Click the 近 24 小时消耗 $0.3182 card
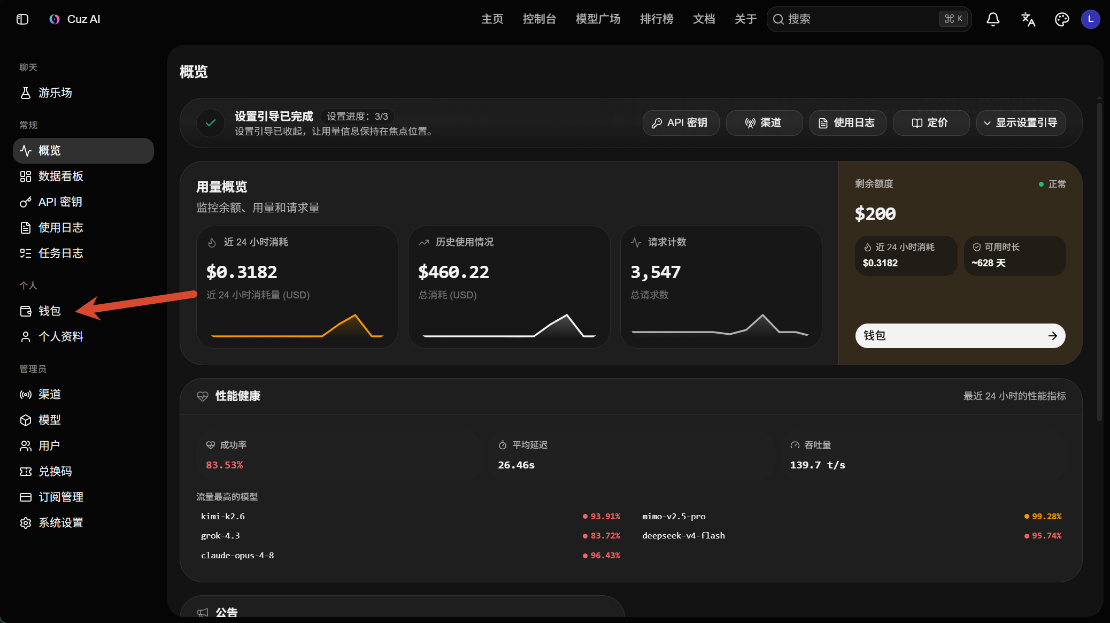Viewport: 1110px width, 623px height. (x=297, y=287)
